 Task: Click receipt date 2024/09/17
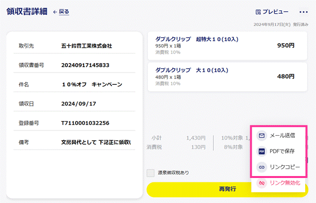79,104
